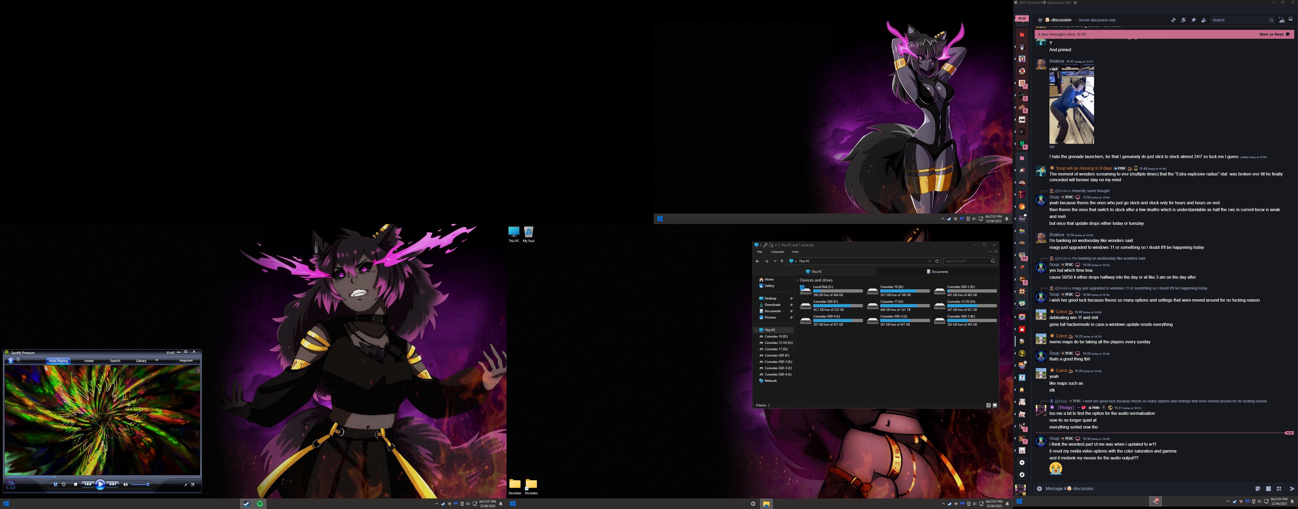
Task: Skip to previous track in Spotify
Action: (x=88, y=484)
